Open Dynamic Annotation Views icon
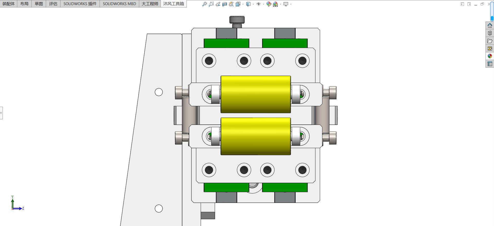The height and width of the screenshot is (226, 494). (231, 4)
